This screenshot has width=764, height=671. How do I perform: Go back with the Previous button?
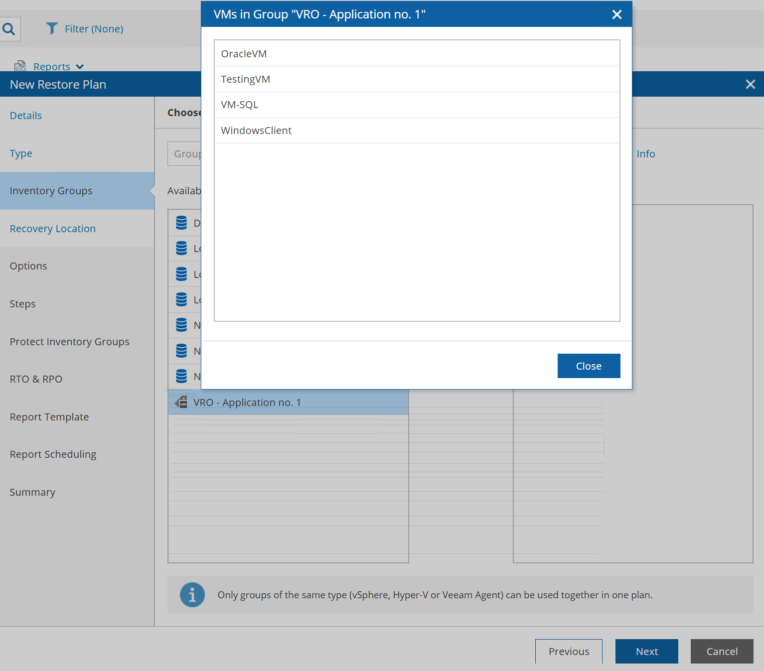(569, 651)
